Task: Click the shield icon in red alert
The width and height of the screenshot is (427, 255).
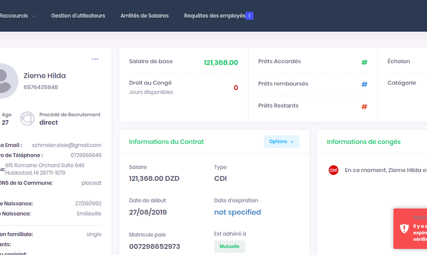Action: [404, 228]
